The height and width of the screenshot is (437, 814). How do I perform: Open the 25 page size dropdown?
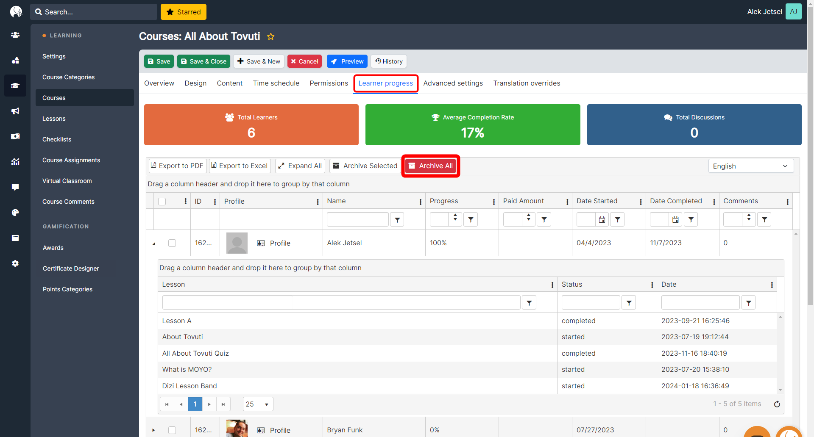point(258,404)
